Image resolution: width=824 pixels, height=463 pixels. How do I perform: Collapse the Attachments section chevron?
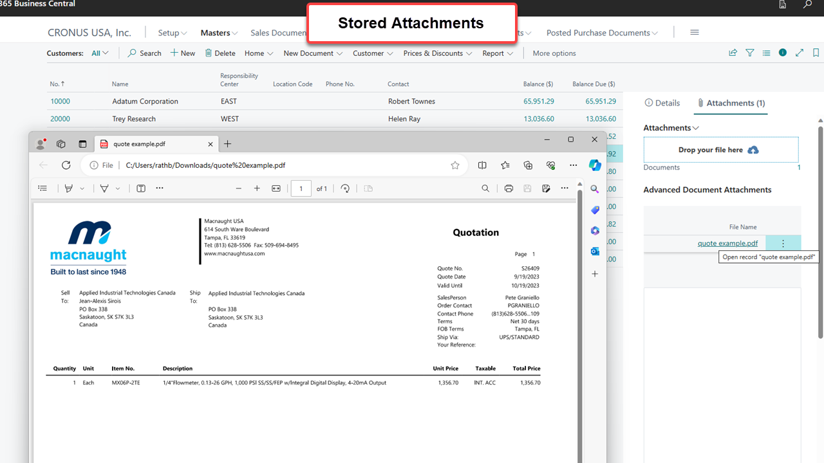(x=696, y=128)
